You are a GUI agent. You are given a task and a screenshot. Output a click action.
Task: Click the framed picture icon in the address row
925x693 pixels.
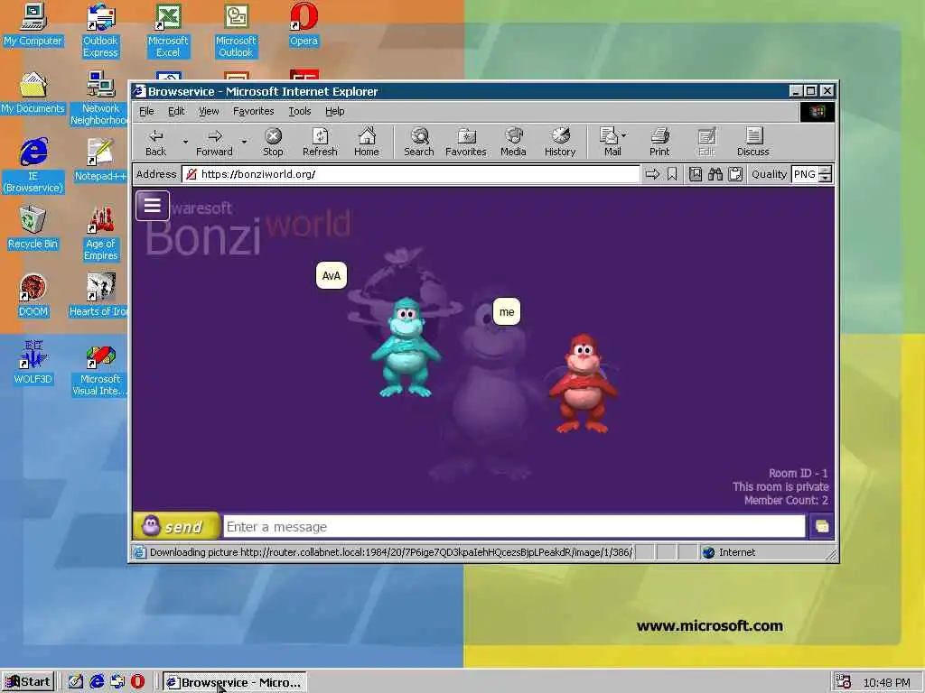click(696, 174)
